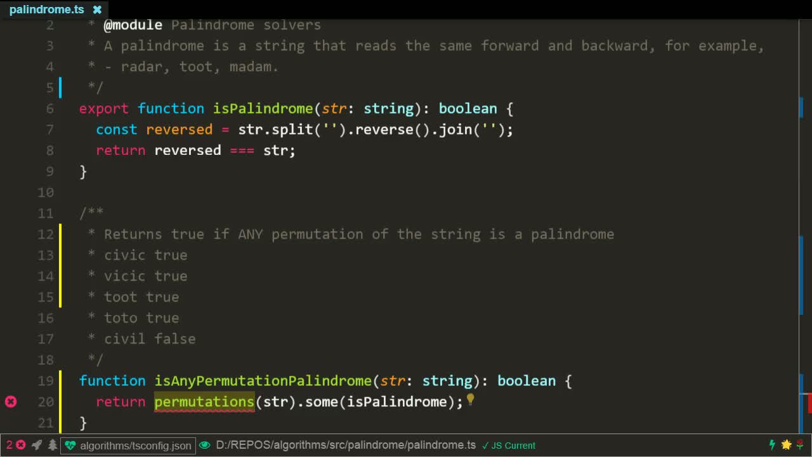
Task: Open quick fixes via the lightbulb icon
Action: click(469, 401)
